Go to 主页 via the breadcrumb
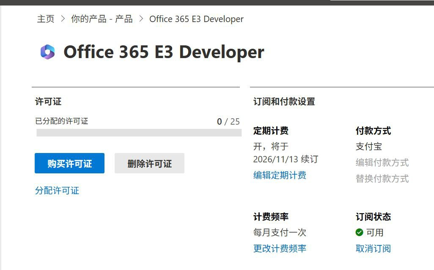The image size is (434, 270). tap(46, 19)
